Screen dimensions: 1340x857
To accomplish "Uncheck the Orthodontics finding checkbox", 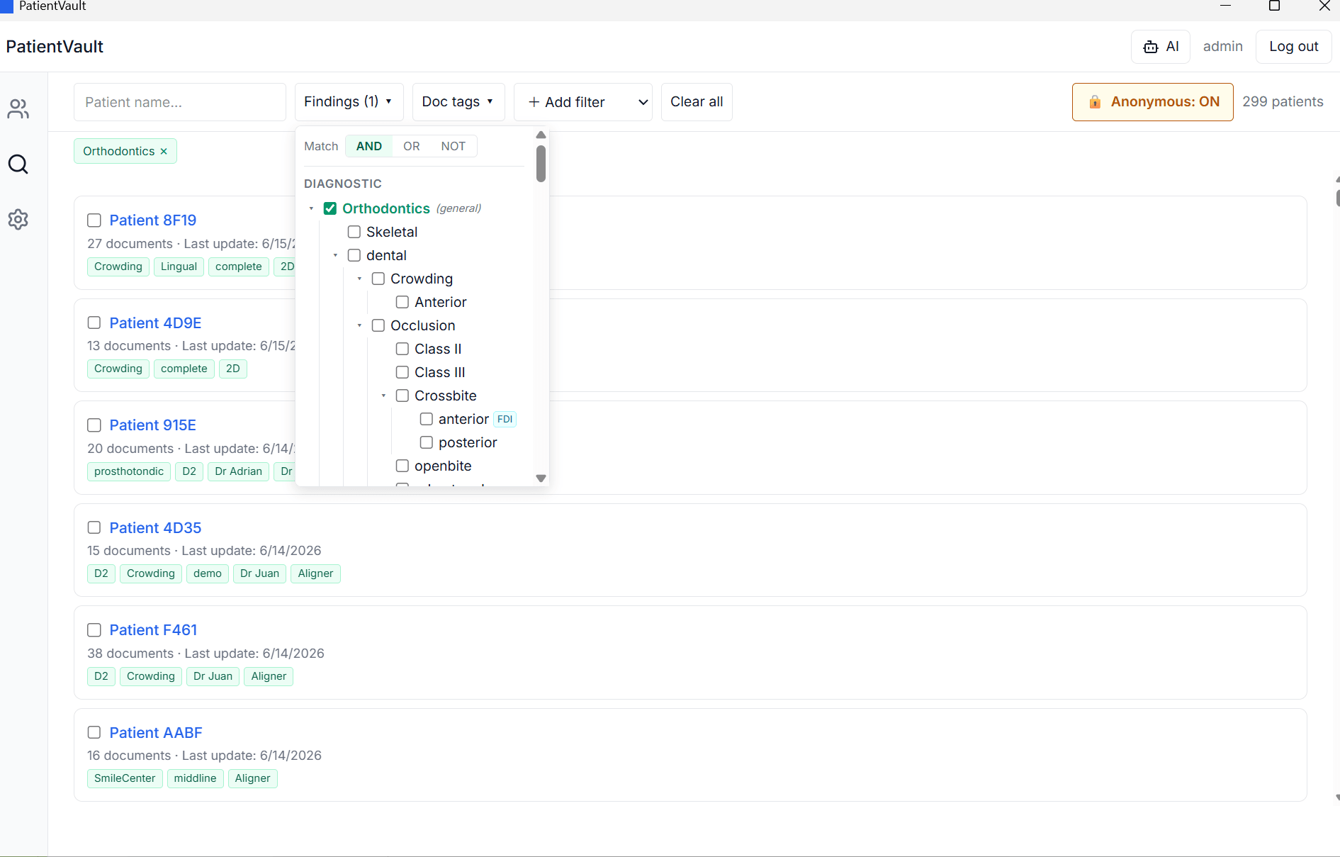I will (x=330, y=208).
